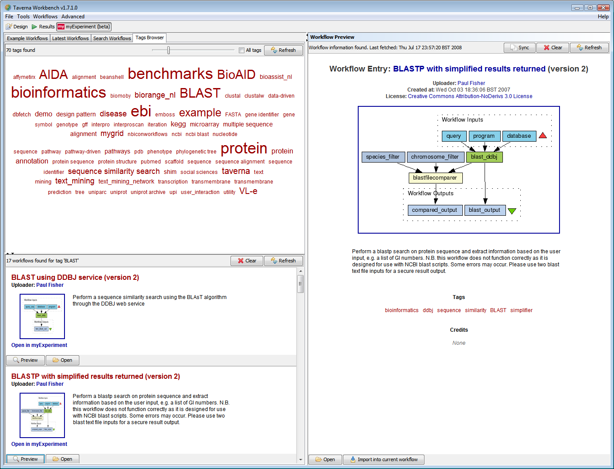Expand the tag cloud pane using the down arrow
This screenshot has width=614, height=469.
pyautogui.click(x=13, y=253)
